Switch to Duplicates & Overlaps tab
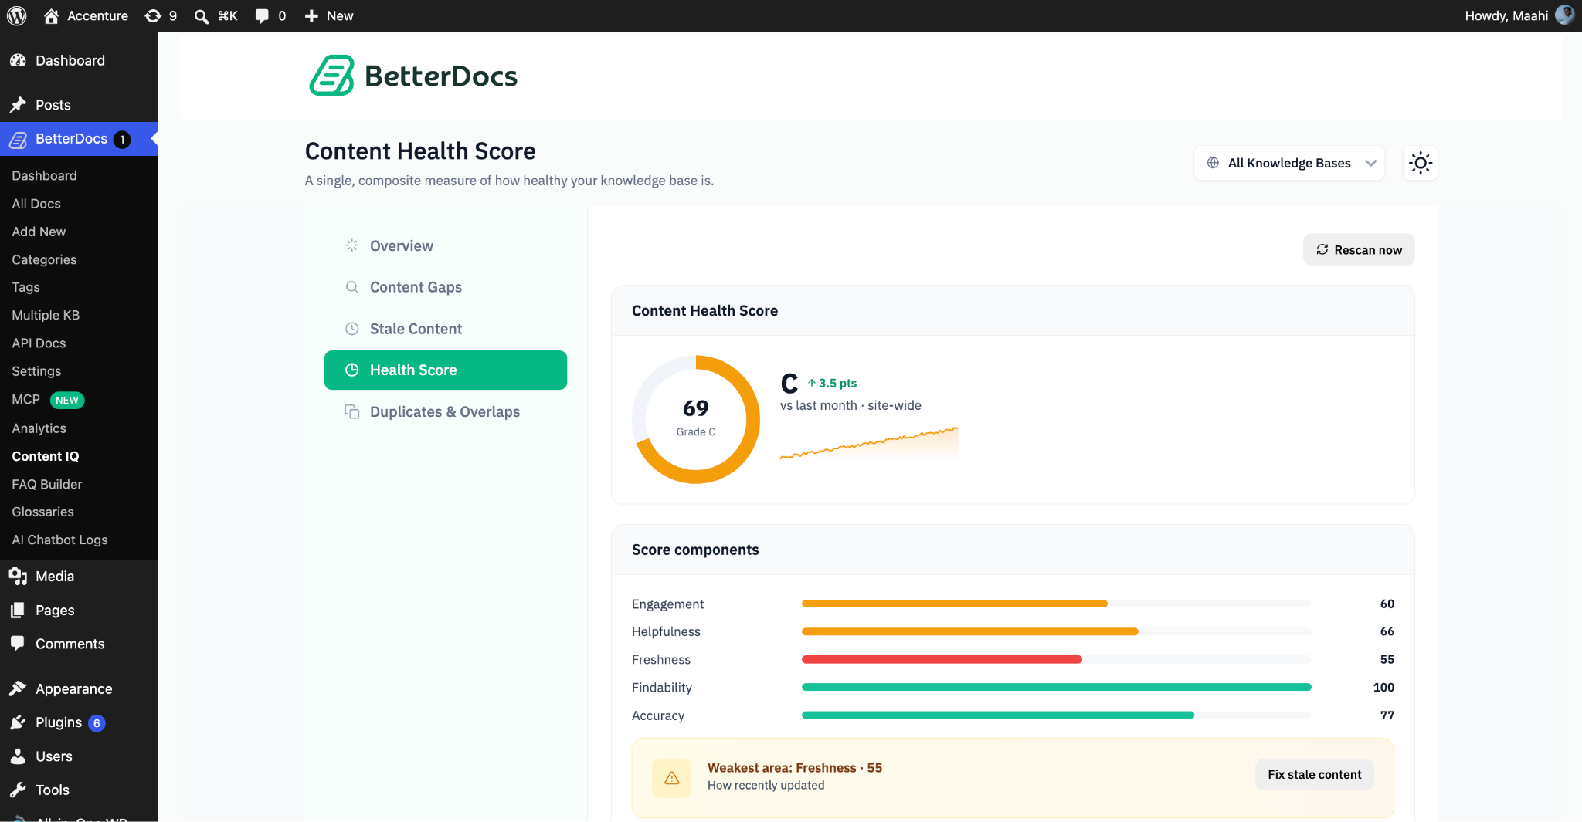Screen dimensions: 1582x822 click(446, 411)
